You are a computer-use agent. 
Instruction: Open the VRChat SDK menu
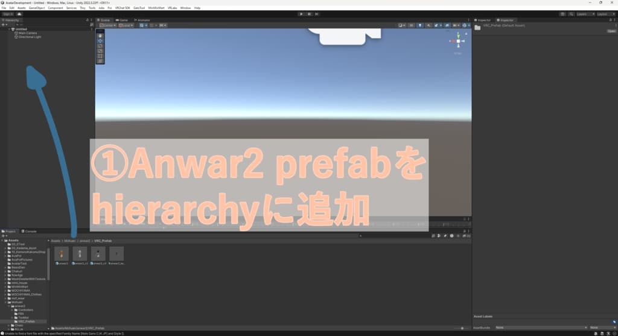[x=123, y=8]
